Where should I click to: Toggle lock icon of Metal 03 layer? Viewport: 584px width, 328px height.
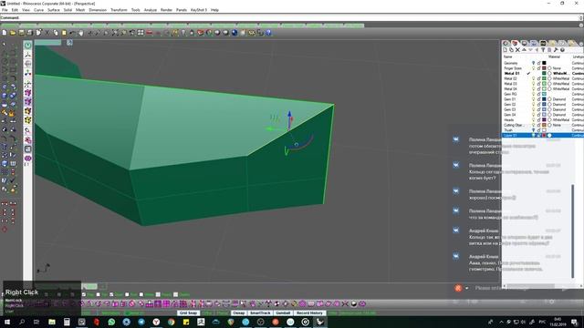538,84
